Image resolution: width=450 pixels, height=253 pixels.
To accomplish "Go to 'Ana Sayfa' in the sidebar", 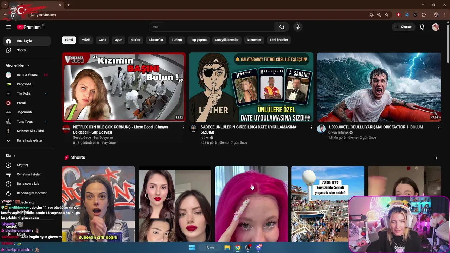I will pos(27,41).
